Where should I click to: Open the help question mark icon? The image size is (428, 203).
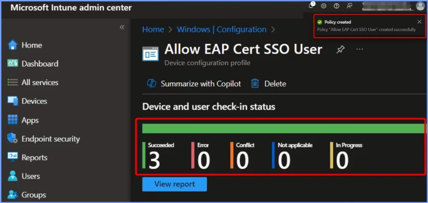coord(336,6)
